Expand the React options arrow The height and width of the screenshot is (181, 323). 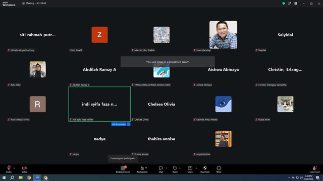pyautogui.click(x=180, y=168)
